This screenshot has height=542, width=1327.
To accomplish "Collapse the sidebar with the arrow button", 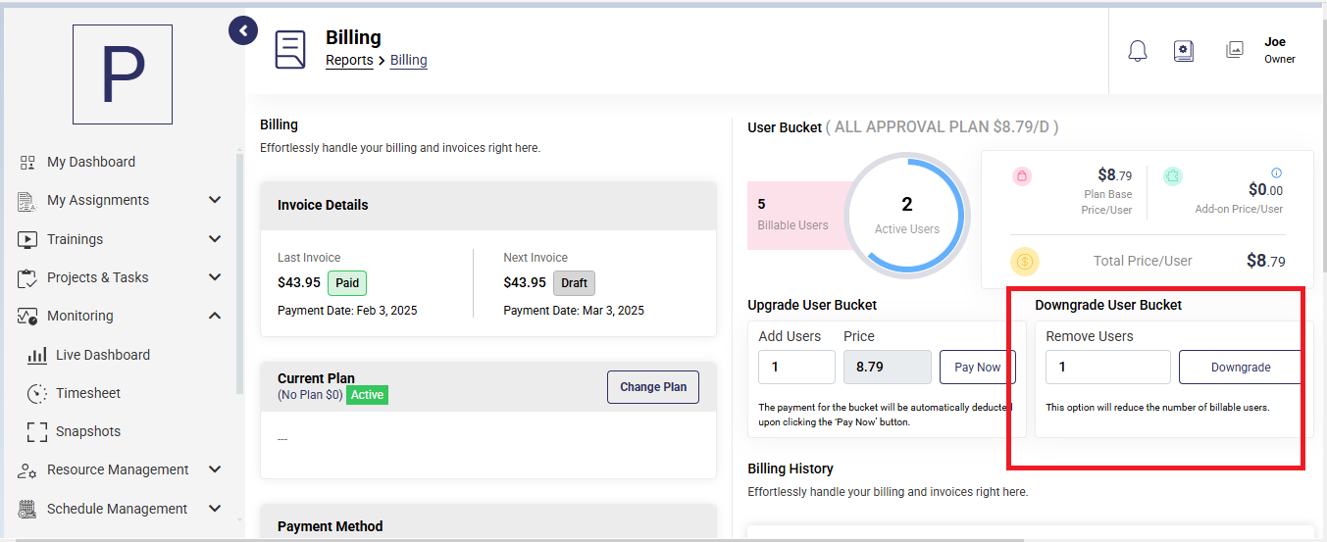I will click(243, 30).
